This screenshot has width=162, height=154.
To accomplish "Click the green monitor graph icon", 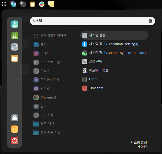I will [85, 53].
